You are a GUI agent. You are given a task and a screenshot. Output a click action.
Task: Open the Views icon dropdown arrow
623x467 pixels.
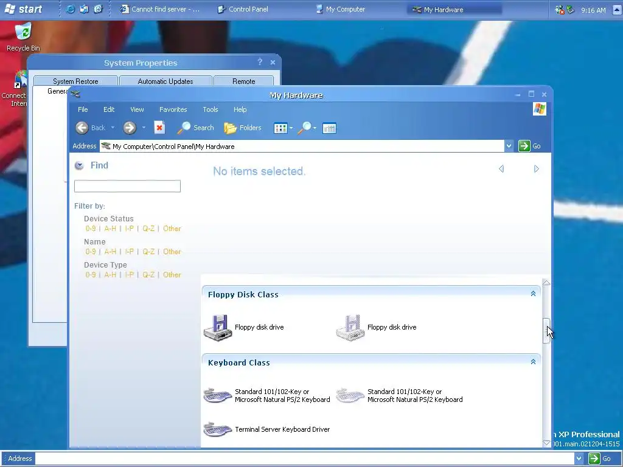tap(291, 128)
